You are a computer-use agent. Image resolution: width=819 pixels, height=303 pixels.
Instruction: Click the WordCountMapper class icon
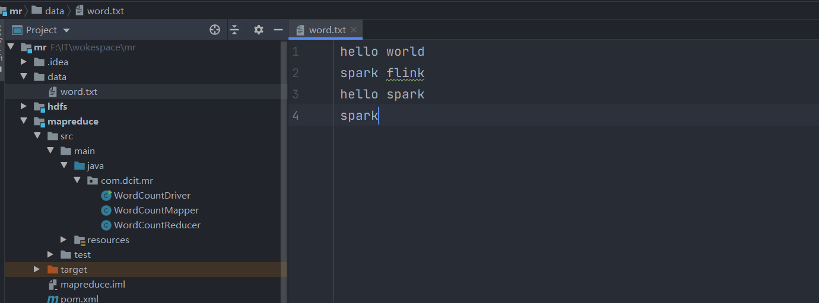pos(106,210)
